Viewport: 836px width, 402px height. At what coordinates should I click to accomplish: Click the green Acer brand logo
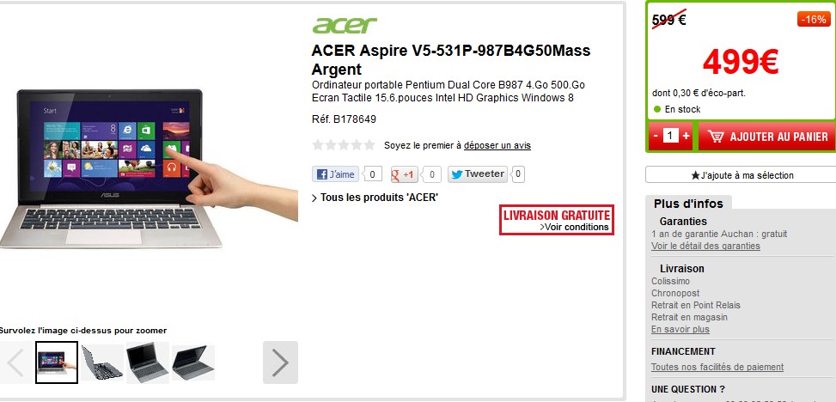345,25
